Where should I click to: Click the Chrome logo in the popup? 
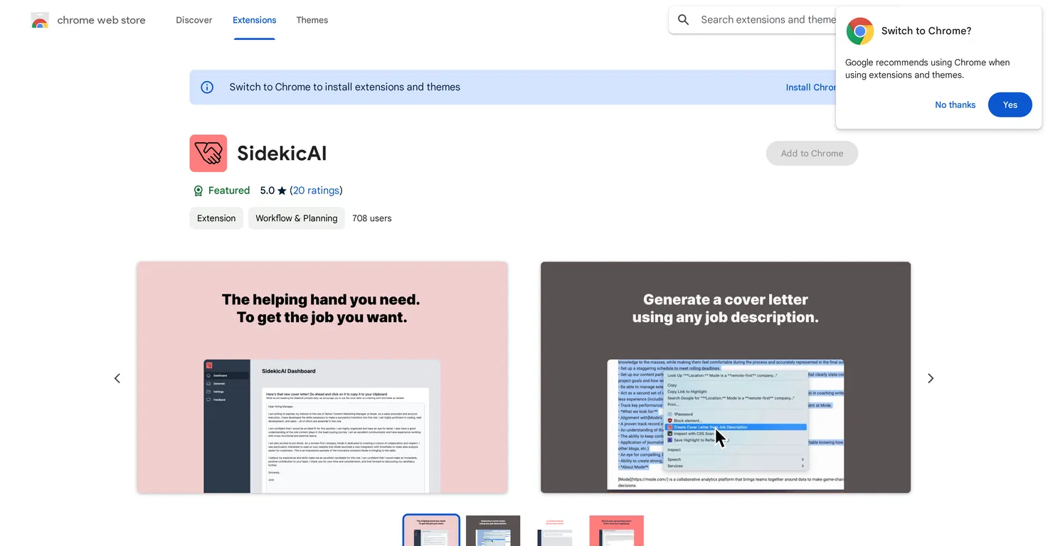[859, 31]
